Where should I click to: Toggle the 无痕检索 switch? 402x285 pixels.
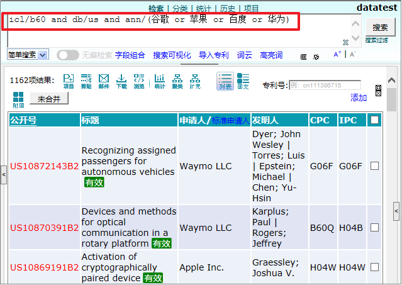(x=68, y=55)
